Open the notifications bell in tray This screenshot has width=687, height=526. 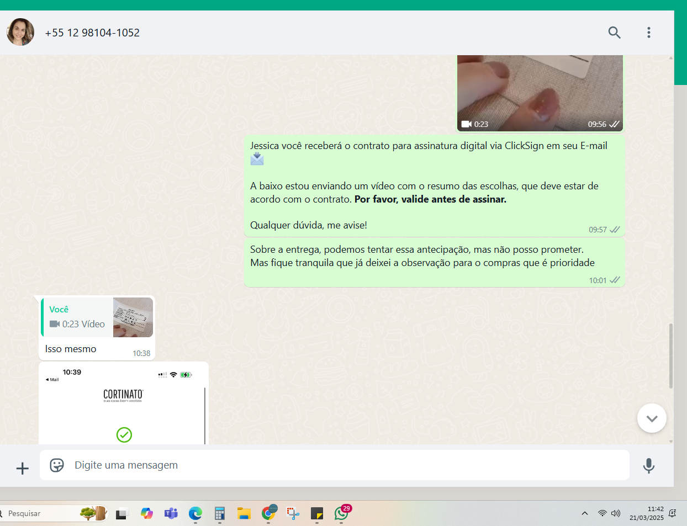point(673,513)
